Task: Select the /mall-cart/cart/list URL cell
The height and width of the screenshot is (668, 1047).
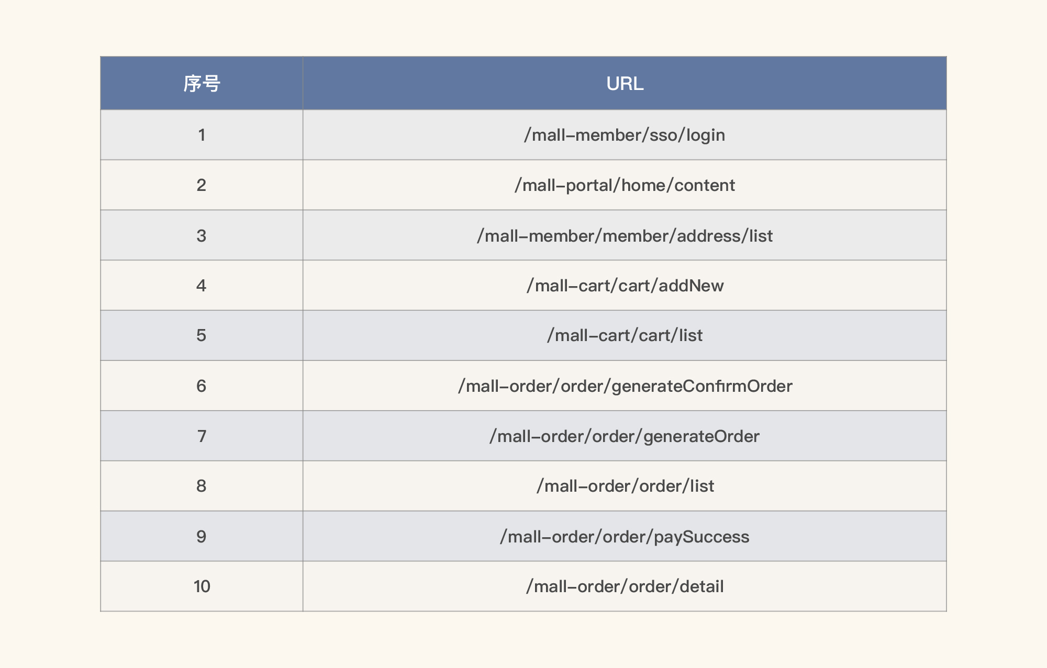Action: coord(625,336)
